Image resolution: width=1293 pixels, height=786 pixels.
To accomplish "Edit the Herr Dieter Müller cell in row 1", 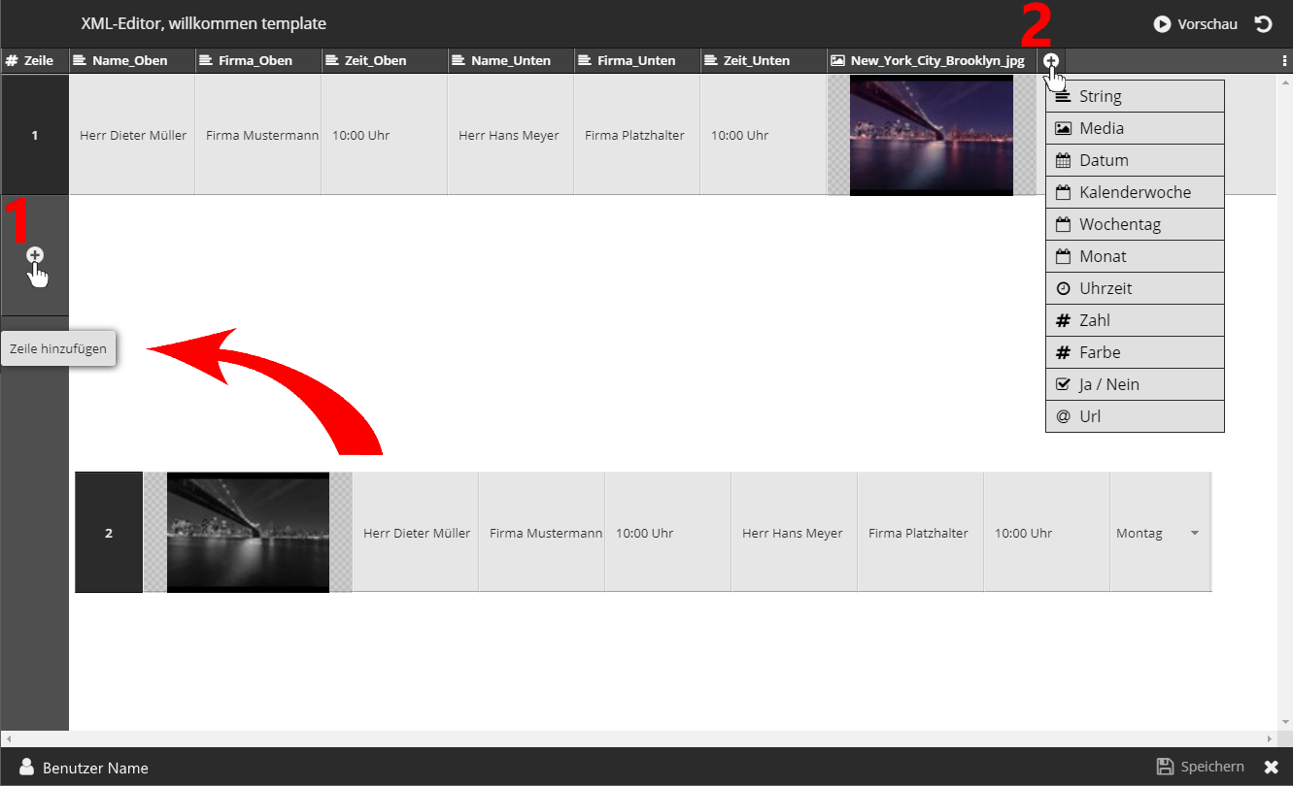I will point(133,136).
